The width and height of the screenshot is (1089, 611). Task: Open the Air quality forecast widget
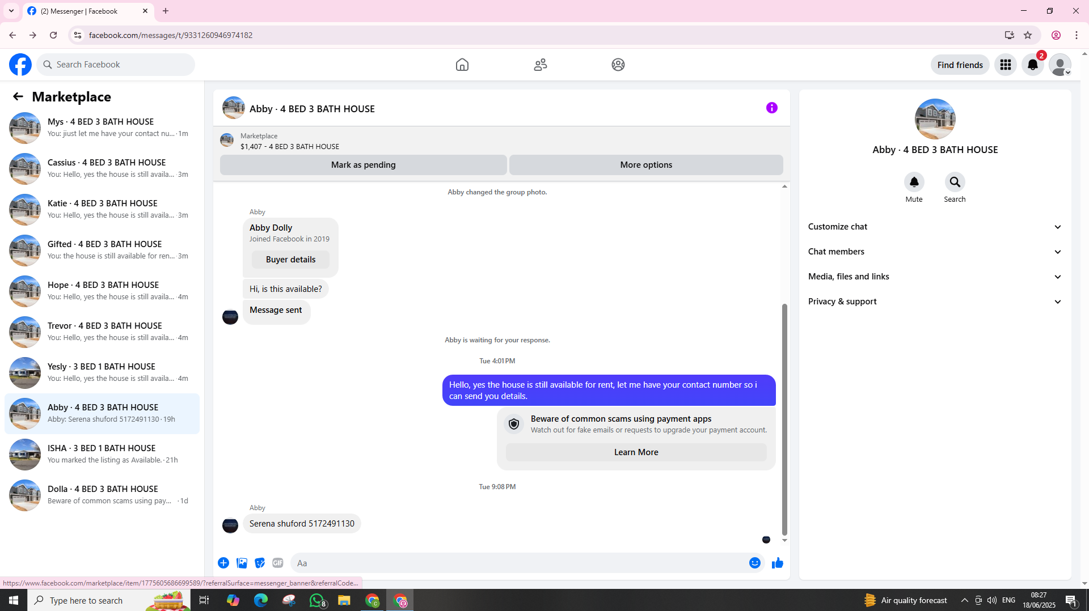[906, 600]
